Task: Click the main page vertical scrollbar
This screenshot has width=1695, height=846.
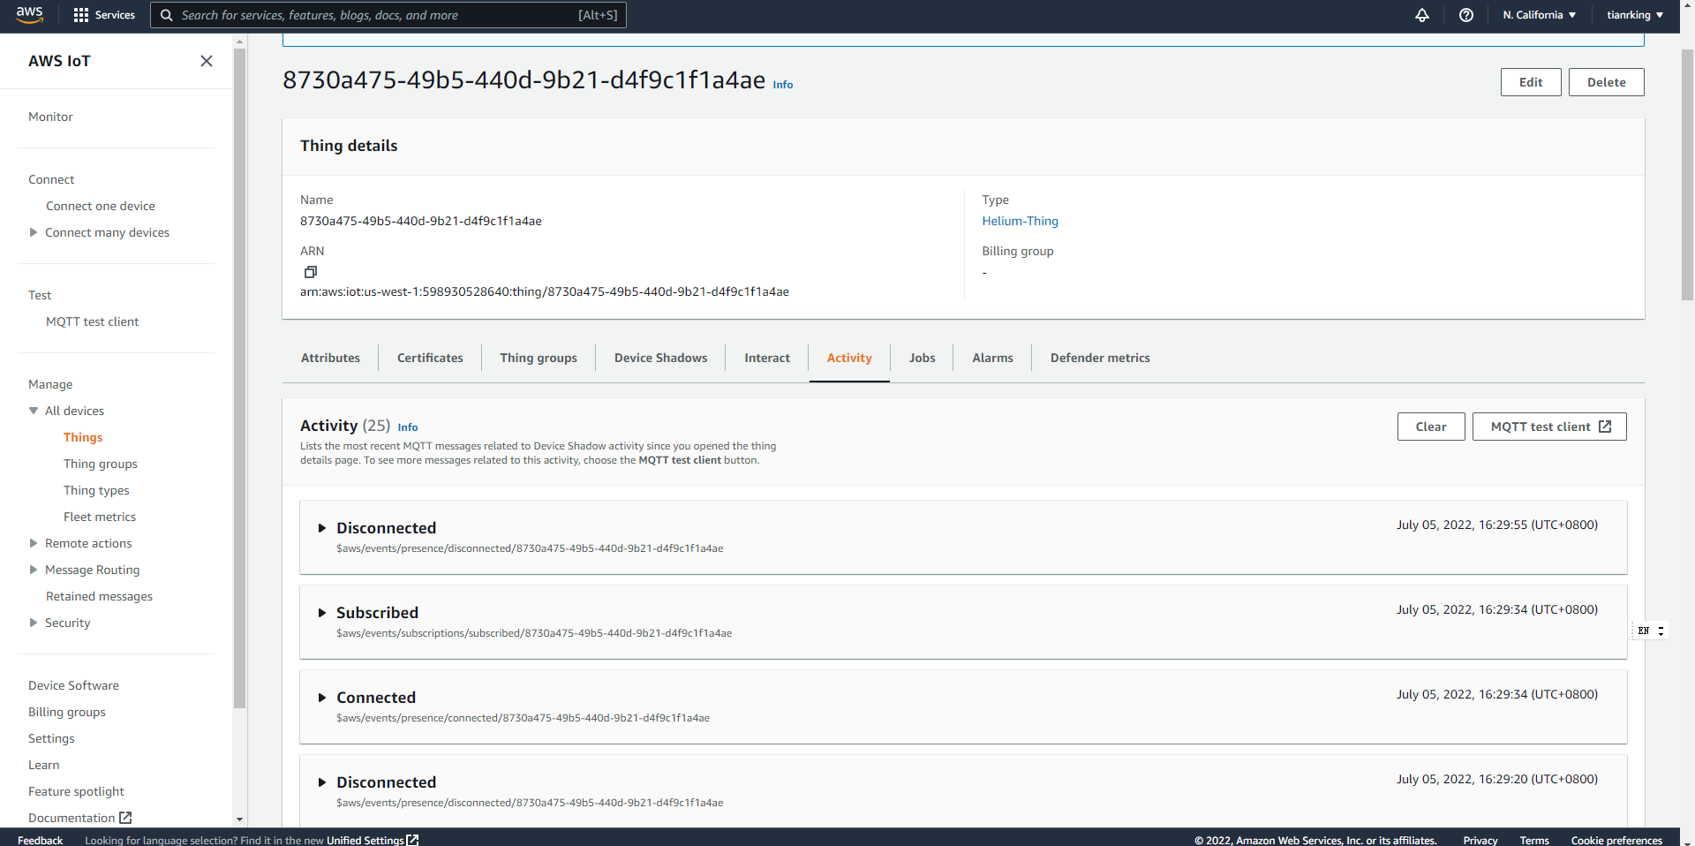Action: [1687, 177]
